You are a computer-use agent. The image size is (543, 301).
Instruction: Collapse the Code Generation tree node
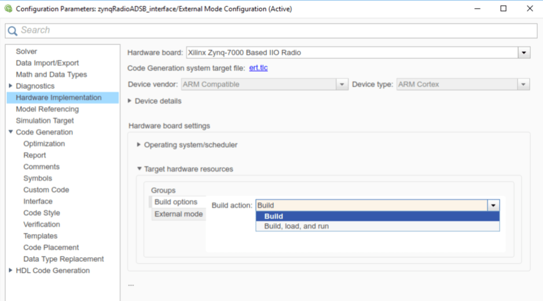coord(10,132)
